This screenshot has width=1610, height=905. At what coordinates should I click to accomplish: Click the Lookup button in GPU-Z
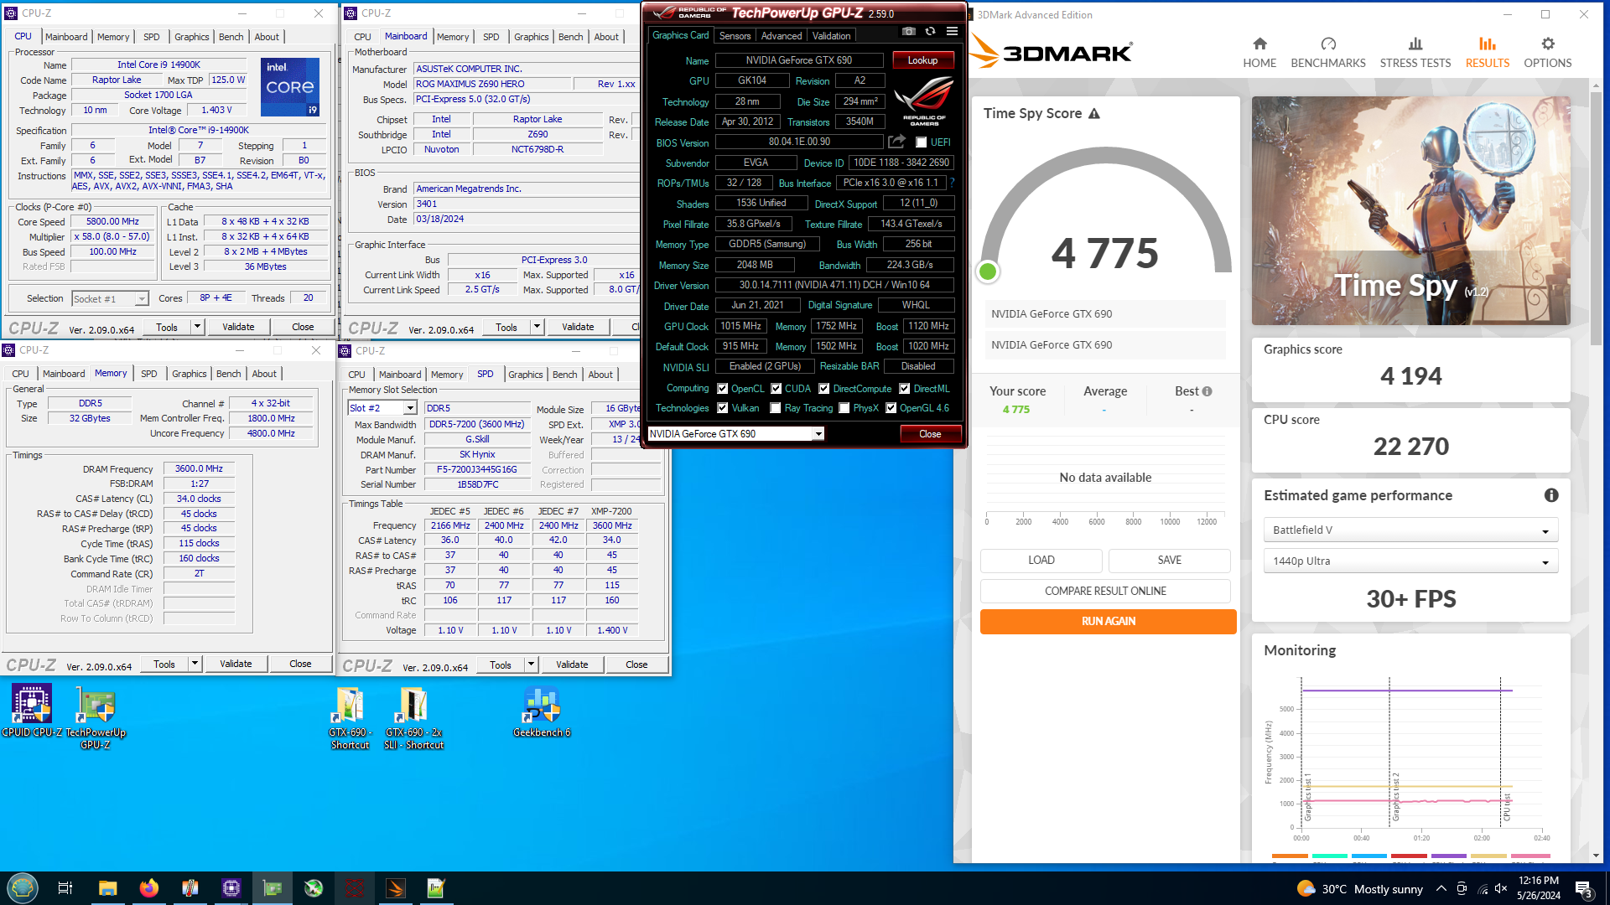coord(922,60)
